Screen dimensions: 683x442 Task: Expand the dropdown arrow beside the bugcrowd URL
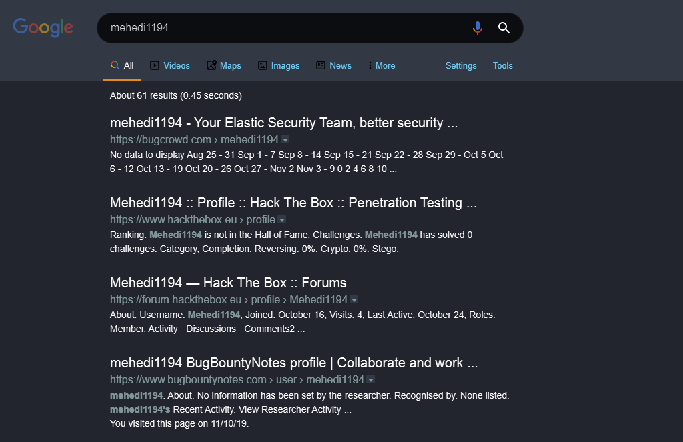click(x=285, y=140)
